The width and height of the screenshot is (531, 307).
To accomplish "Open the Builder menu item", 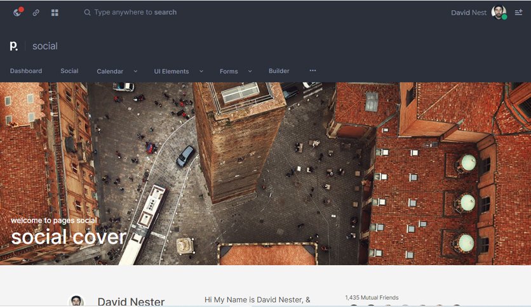I will tap(279, 71).
